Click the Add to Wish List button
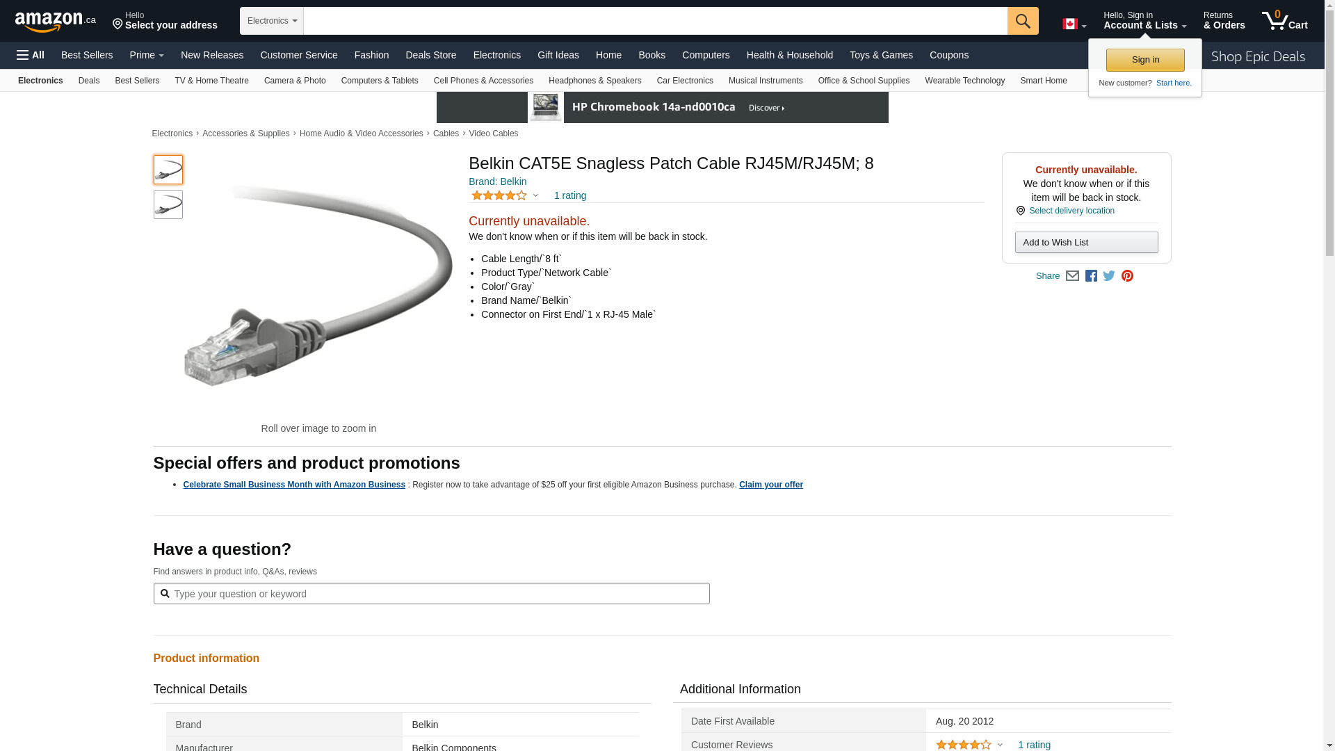The width and height of the screenshot is (1335, 751). coord(1086,242)
